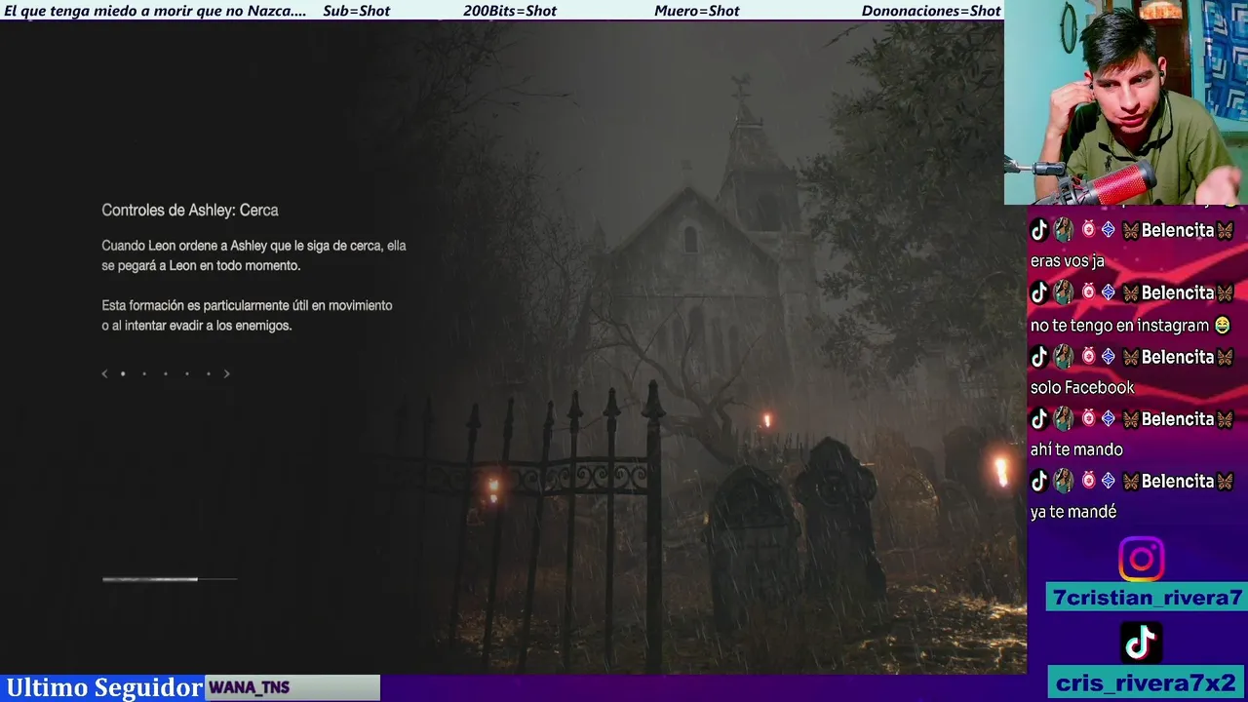Viewport: 1248px width, 702px height.
Task: Click the chat message 'ya te mandé'
Action: coord(1073,512)
